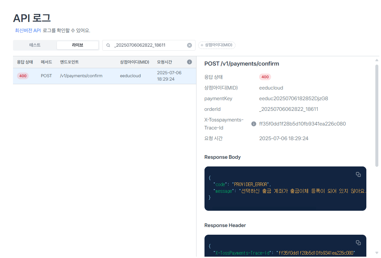Click the 메서드 column header
The width and height of the screenshot is (381, 258).
pos(46,62)
